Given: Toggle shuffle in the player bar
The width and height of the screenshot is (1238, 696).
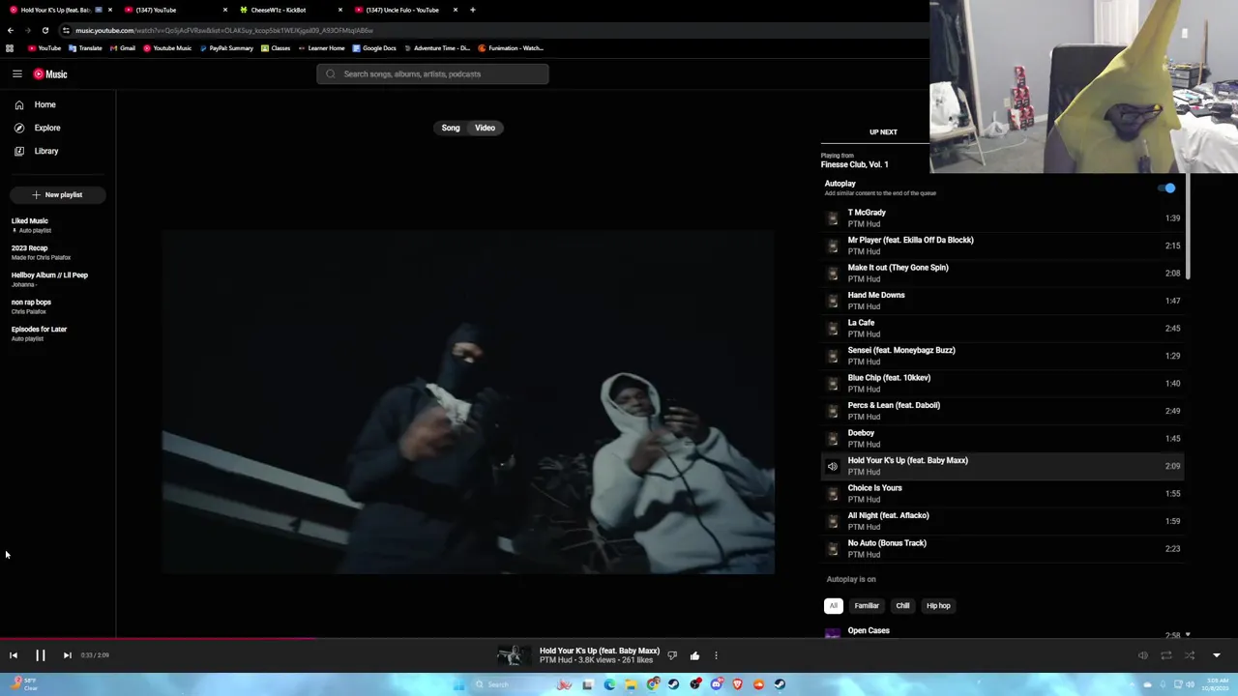Looking at the screenshot, I should [1190, 655].
